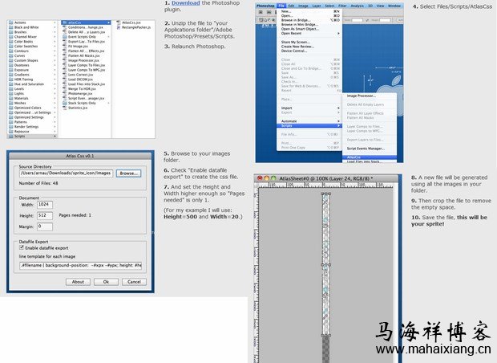Expand the Actions folder arrow
Screen dimensions: 497x363
[55, 22]
